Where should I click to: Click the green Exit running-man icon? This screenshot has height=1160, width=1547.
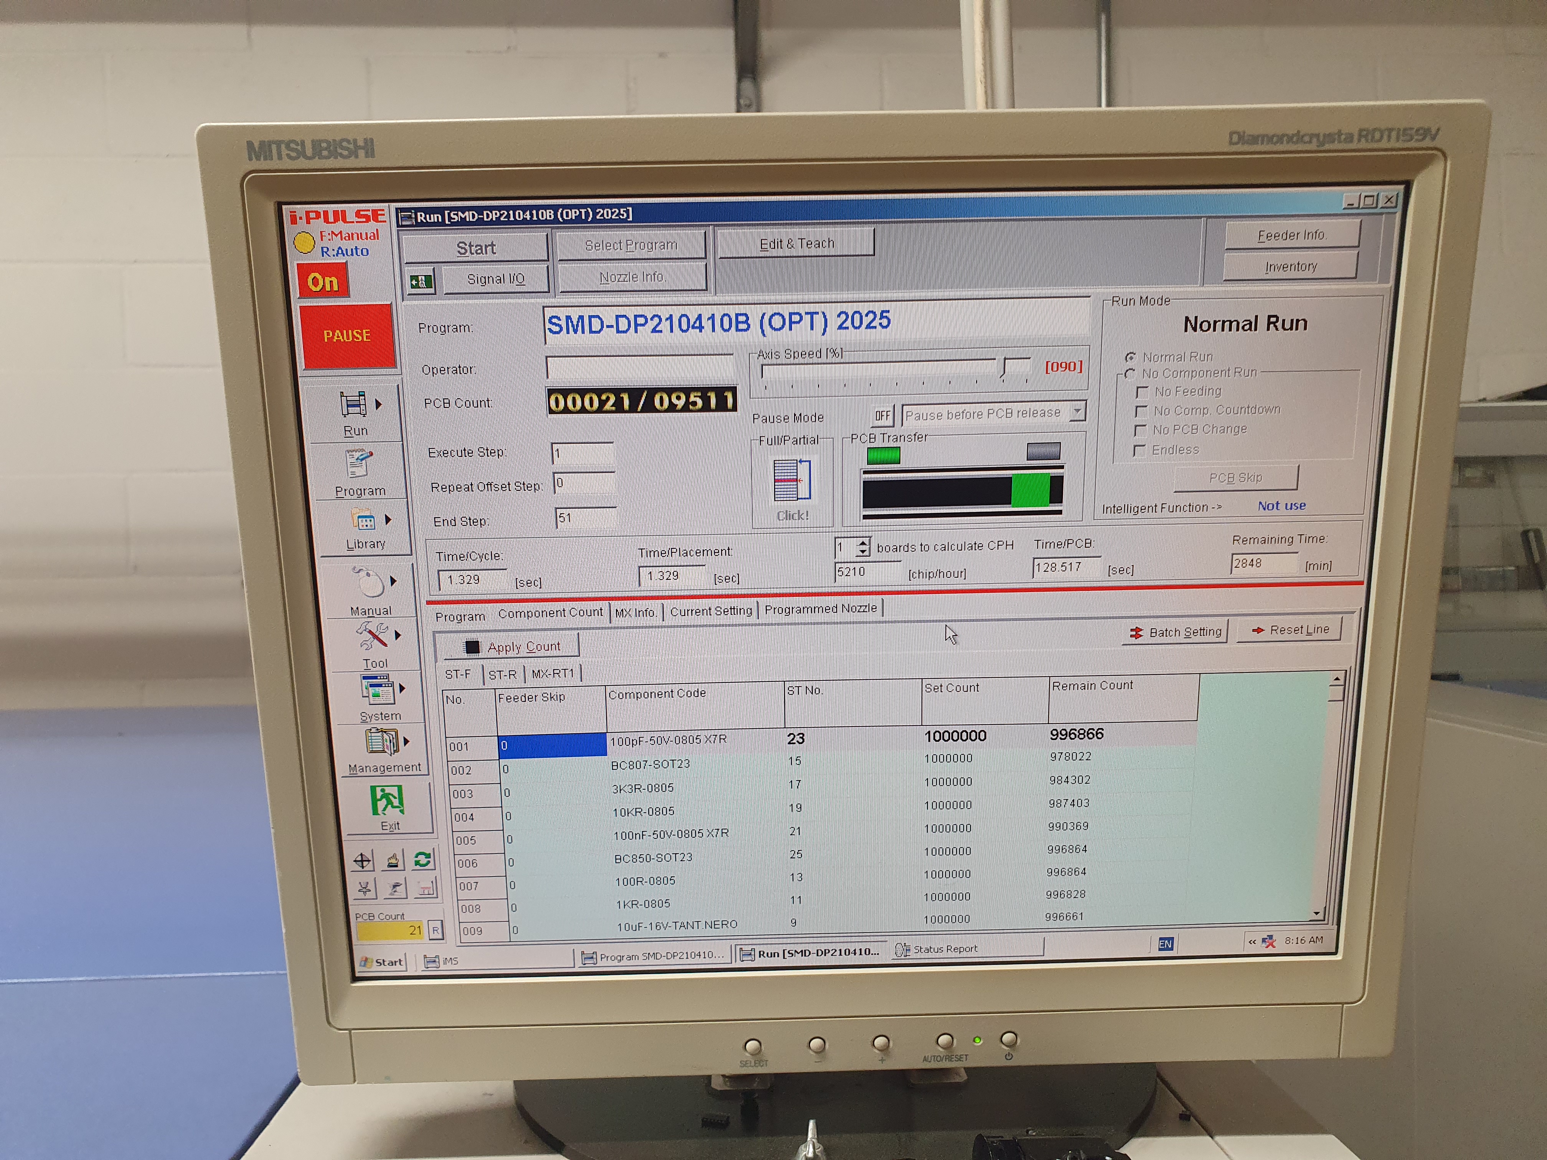pyautogui.click(x=388, y=800)
